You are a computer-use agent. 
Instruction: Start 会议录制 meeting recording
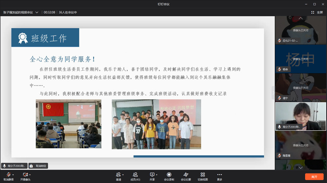click(169, 175)
